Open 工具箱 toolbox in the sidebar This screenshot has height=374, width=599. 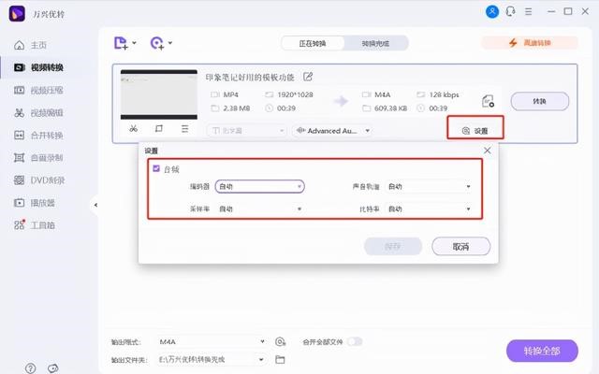click(x=35, y=225)
